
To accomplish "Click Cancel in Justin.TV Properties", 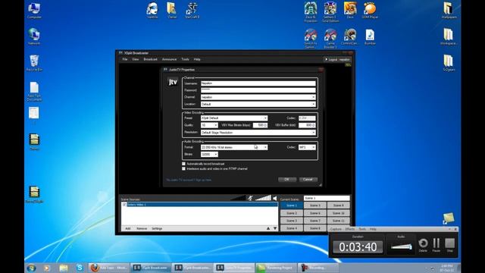I will (308, 180).
